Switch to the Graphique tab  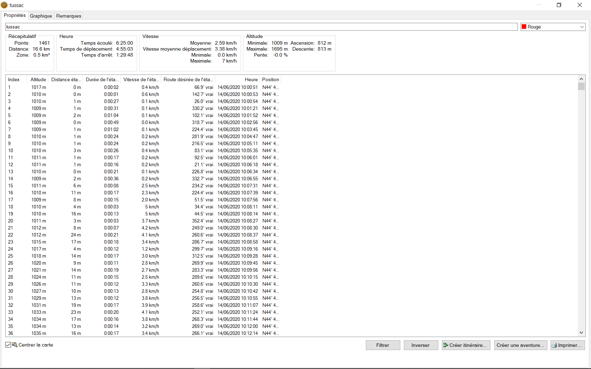coord(41,16)
